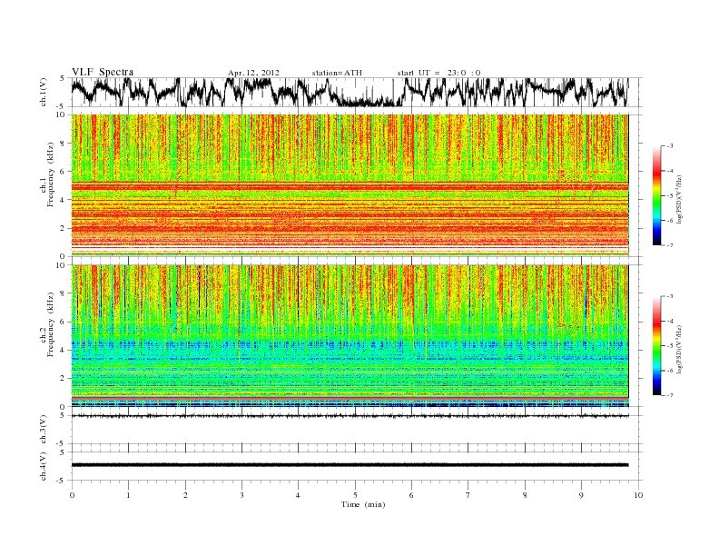Click the ch.2 frequency tick label "6"
Image resolution: width=719 pixels, height=556 pixels.
point(63,322)
